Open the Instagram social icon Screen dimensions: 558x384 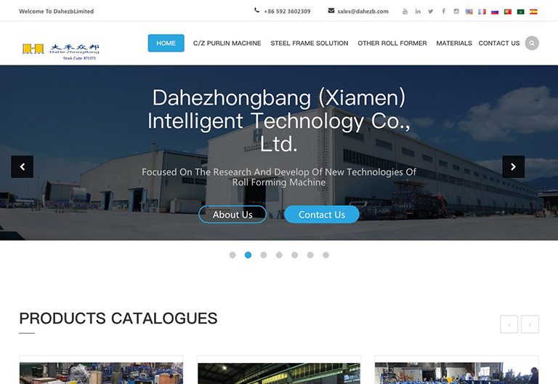pos(456,12)
